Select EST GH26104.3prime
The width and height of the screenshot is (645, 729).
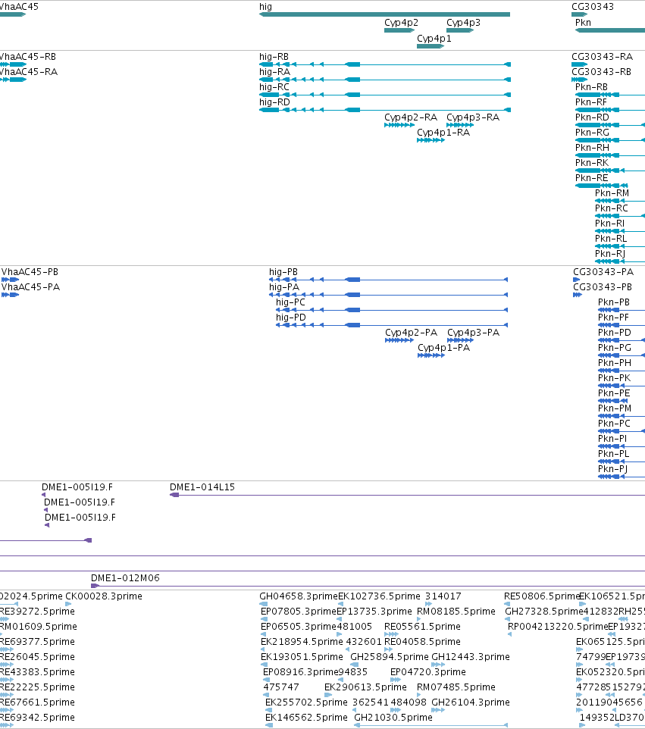point(438,710)
